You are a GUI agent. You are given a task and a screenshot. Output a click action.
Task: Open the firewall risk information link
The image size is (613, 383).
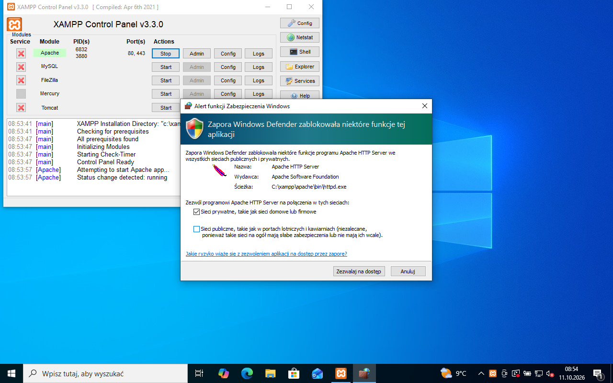click(266, 254)
